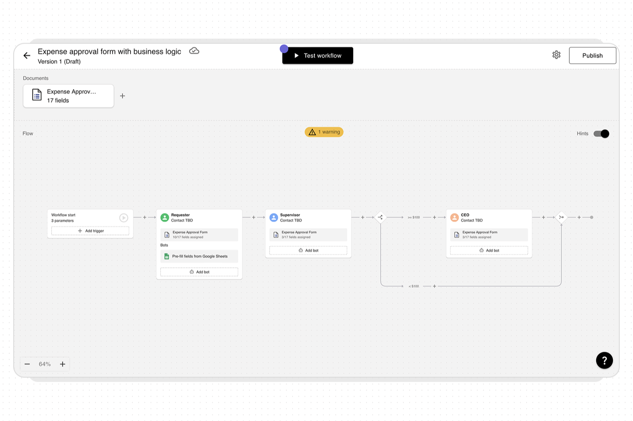Add bot to the Supervisor step
This screenshot has width=633, height=421.
[x=308, y=250]
